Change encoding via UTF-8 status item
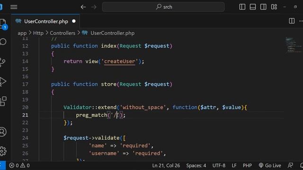303x170 pixels. point(219,165)
